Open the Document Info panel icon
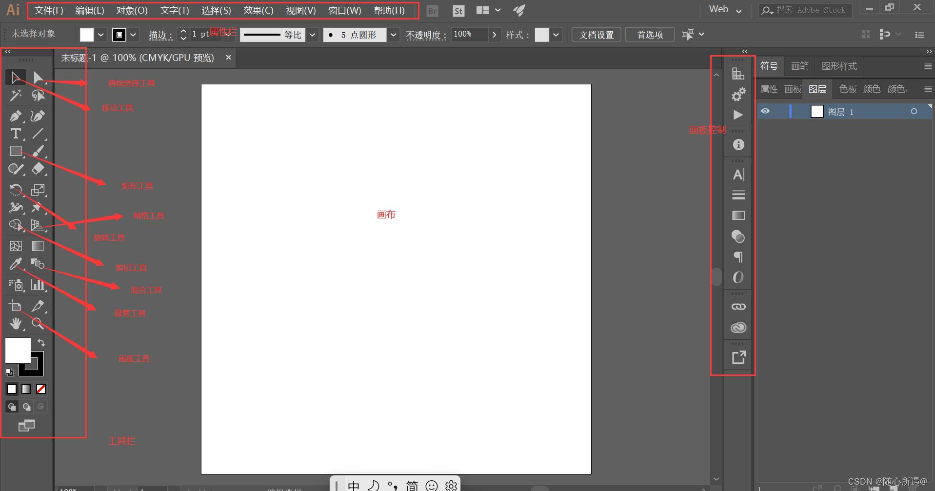 738,145
